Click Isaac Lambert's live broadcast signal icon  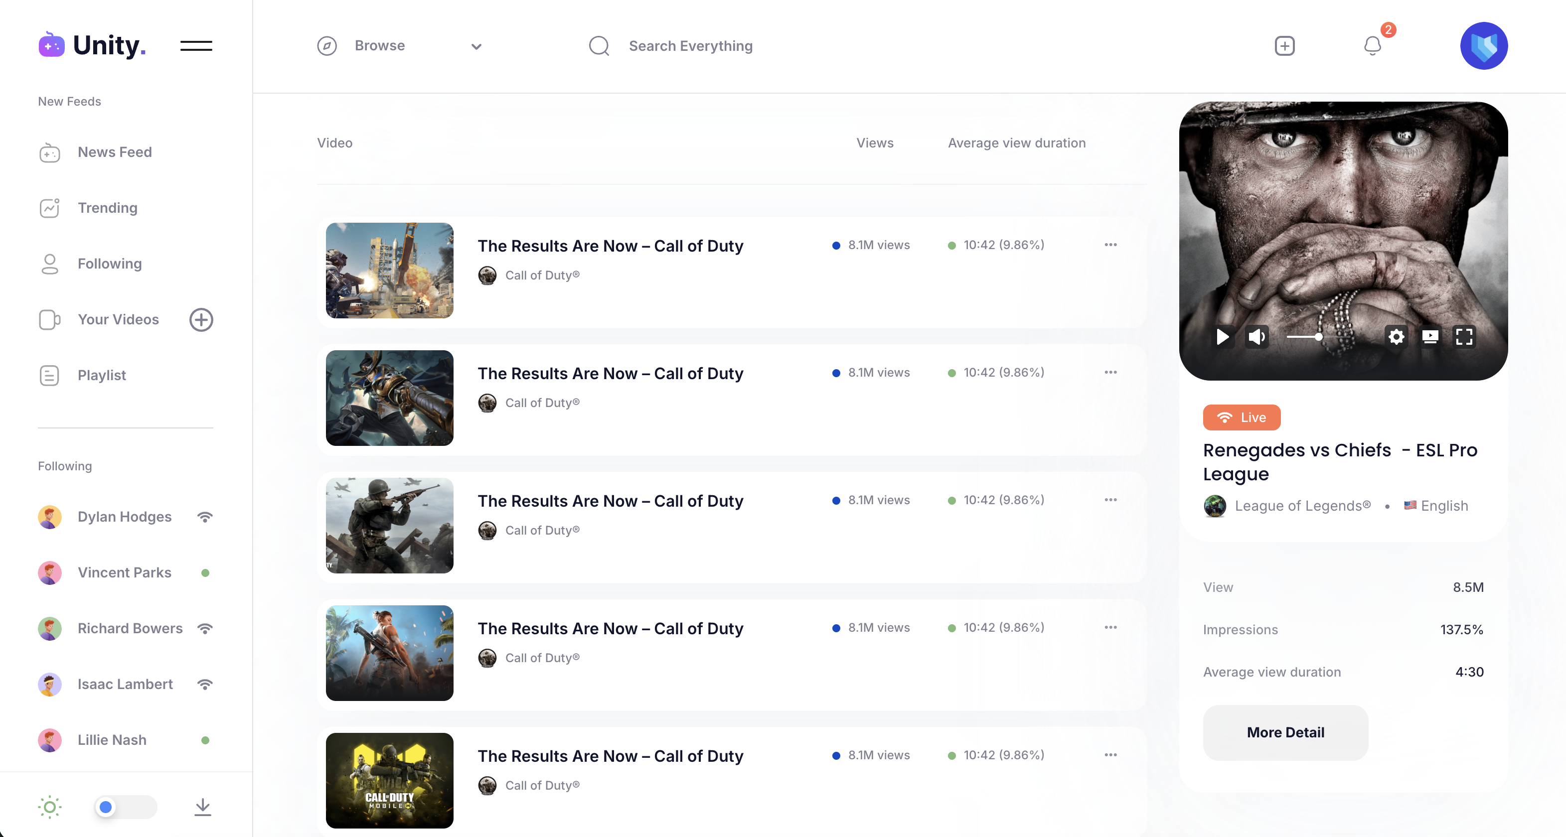(x=205, y=685)
